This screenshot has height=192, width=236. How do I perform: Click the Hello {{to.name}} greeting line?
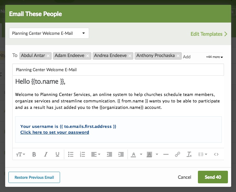[40, 82]
